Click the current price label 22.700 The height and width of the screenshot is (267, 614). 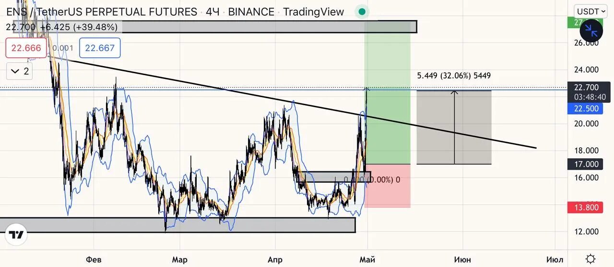pos(586,87)
